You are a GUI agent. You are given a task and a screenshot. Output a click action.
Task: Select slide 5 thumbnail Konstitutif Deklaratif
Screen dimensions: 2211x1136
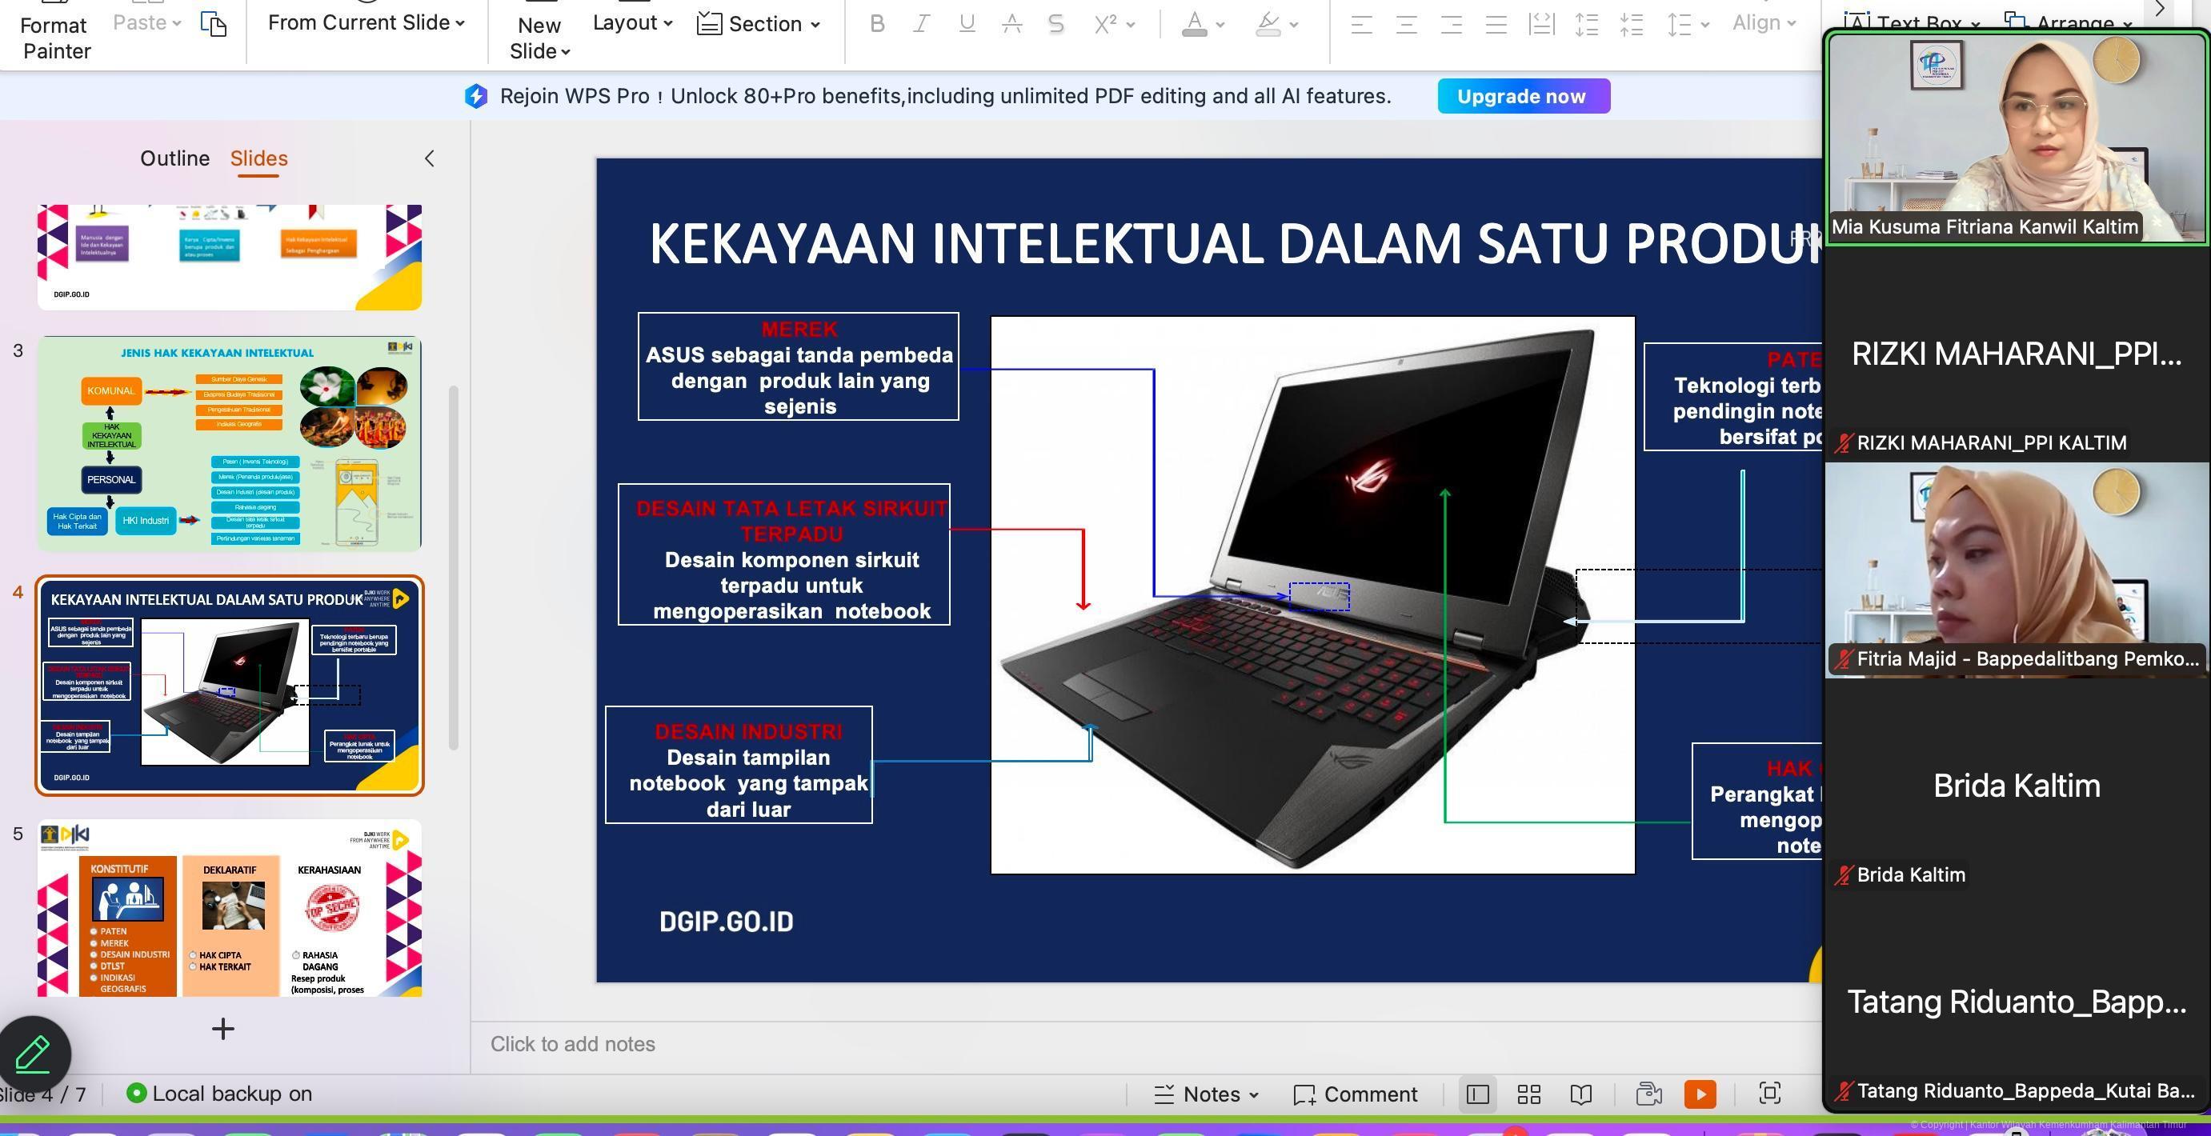point(229,908)
